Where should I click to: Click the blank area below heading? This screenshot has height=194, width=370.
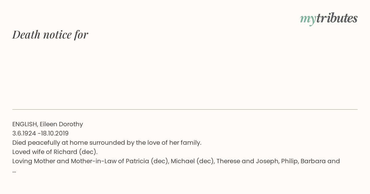click(185, 74)
